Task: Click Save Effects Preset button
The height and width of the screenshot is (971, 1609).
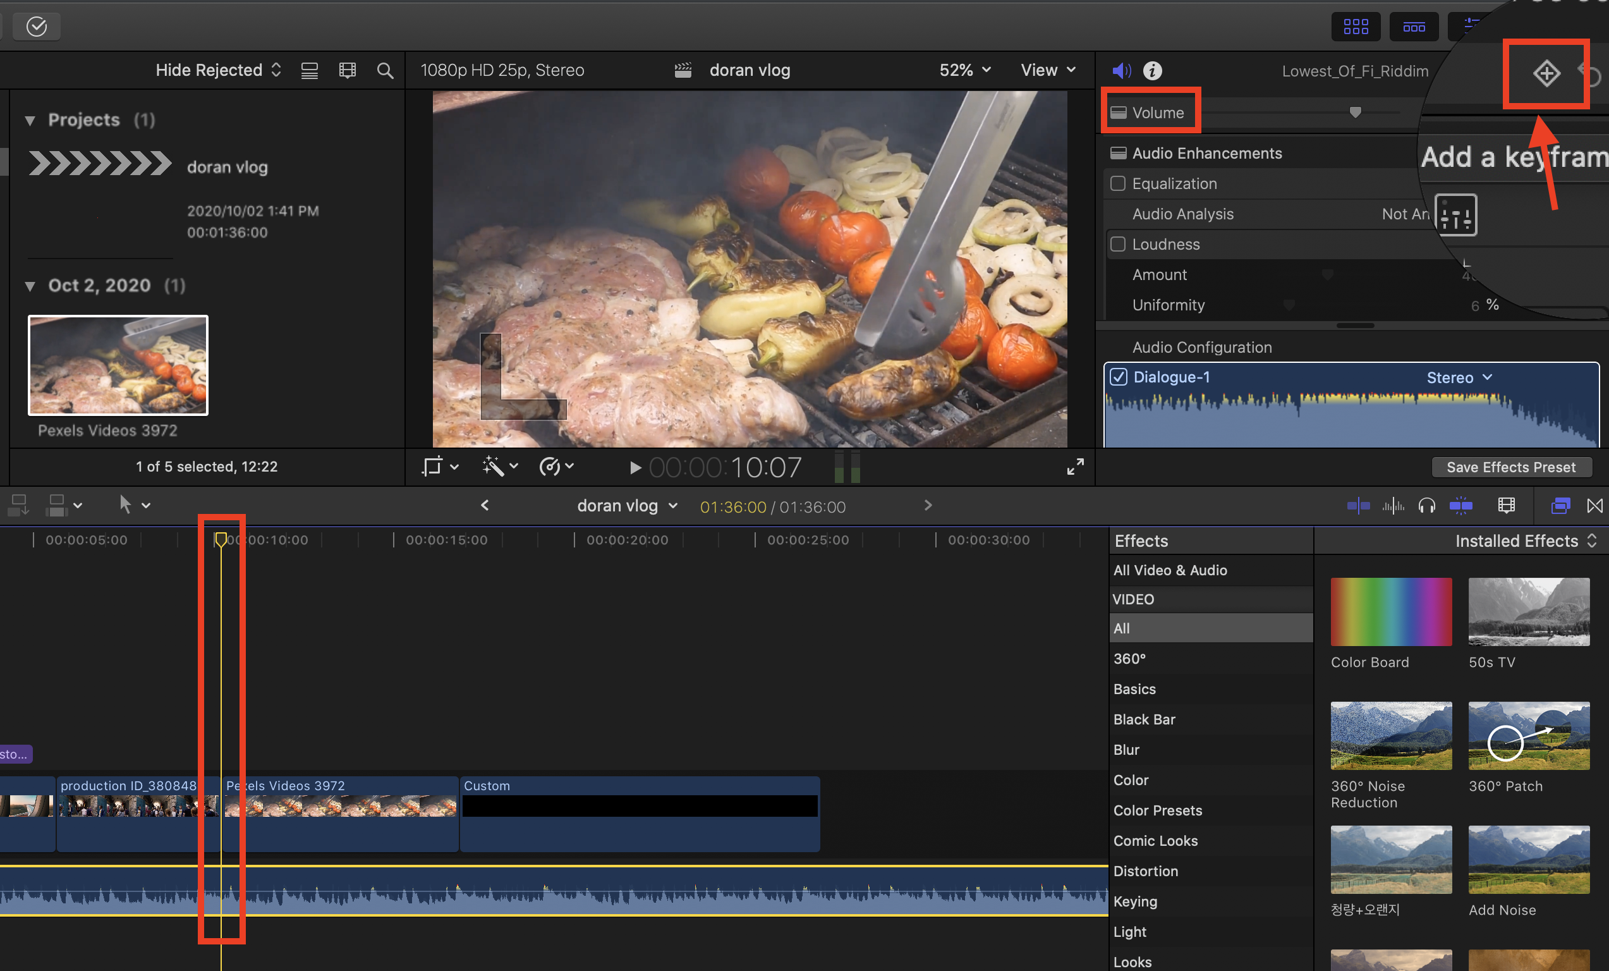Action: coord(1510,467)
